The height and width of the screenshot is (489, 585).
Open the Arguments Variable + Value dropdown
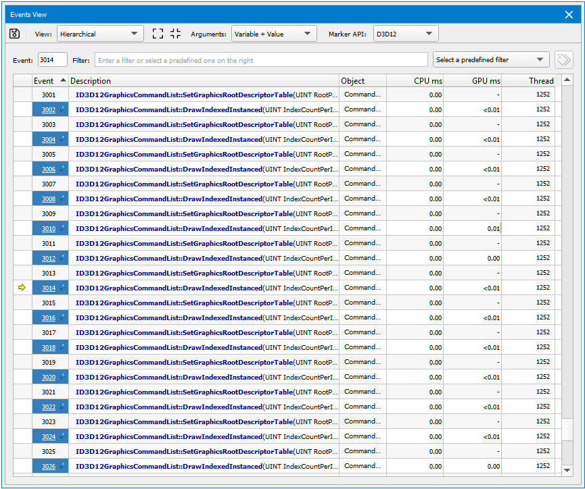(x=274, y=34)
